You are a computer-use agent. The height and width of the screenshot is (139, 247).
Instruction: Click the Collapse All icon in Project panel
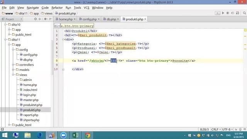[40, 19]
